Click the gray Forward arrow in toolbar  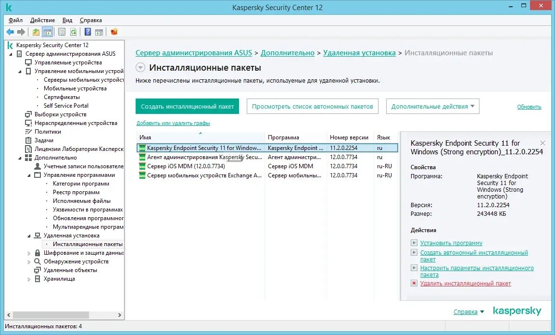click(21, 32)
